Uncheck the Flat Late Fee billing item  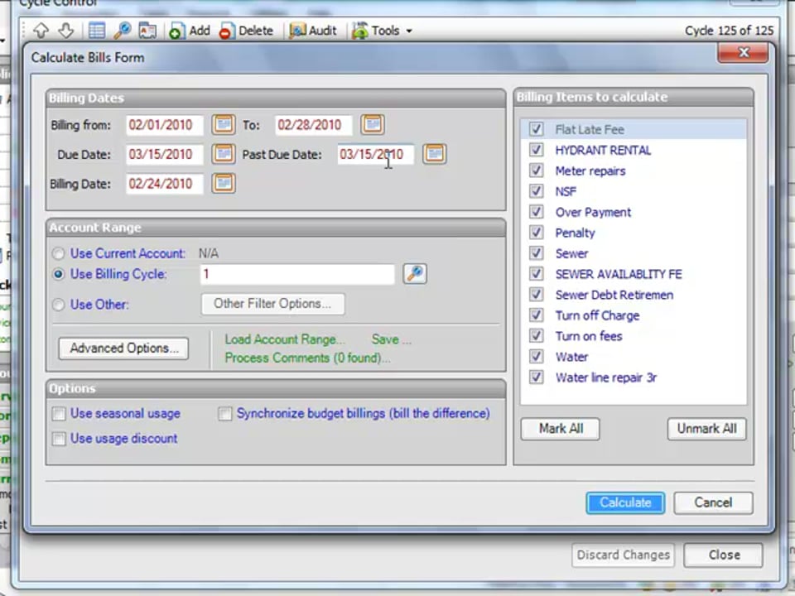pos(537,129)
